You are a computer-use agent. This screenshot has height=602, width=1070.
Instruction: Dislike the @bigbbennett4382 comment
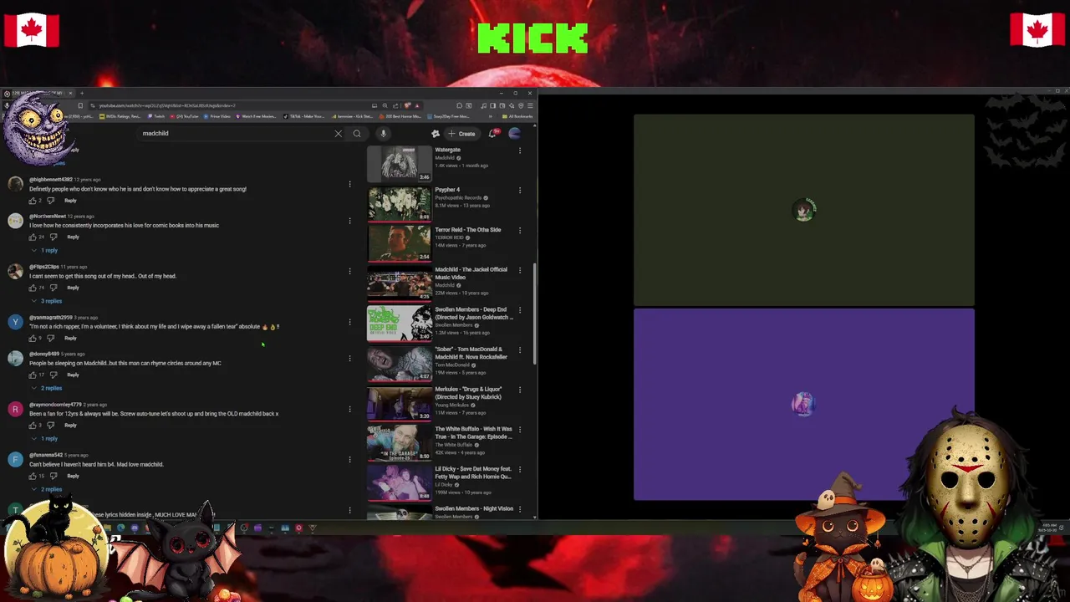pyautogui.click(x=50, y=201)
